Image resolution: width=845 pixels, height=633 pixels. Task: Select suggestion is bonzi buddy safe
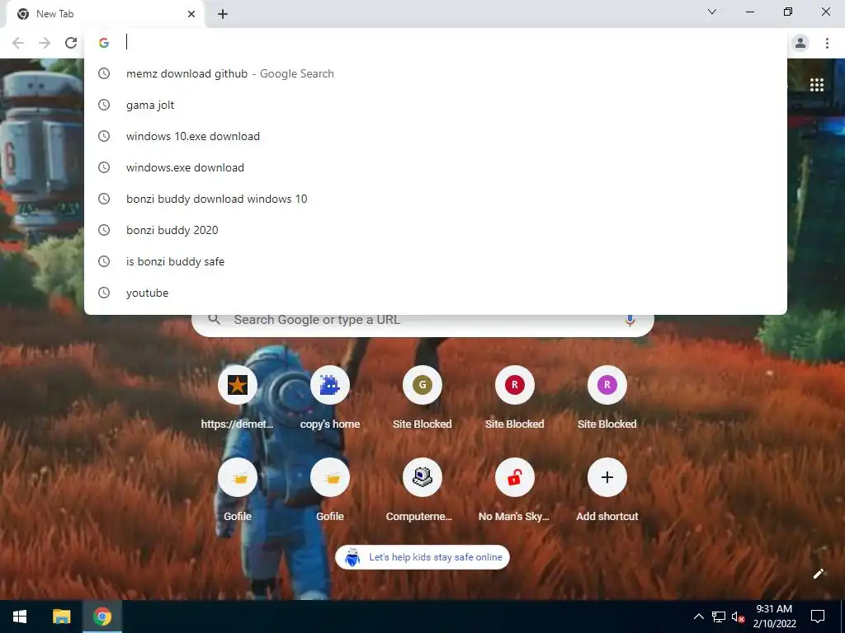coord(436,261)
